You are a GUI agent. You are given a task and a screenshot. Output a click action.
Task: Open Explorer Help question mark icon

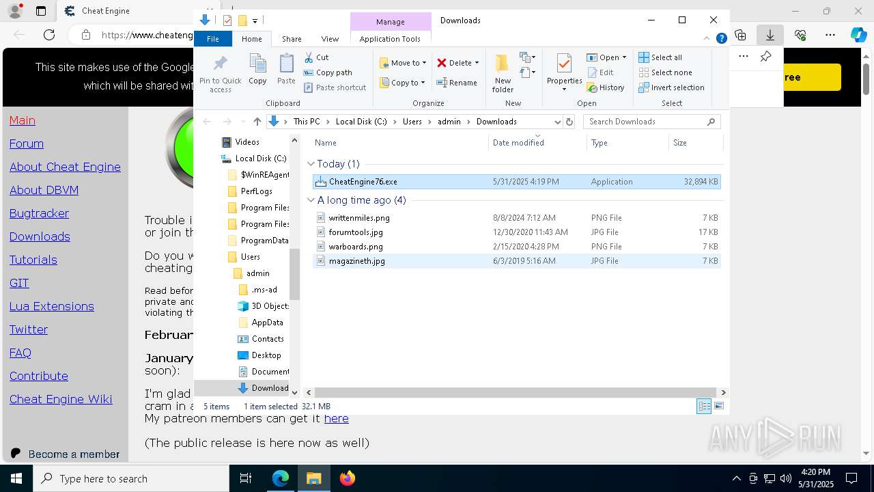point(721,39)
